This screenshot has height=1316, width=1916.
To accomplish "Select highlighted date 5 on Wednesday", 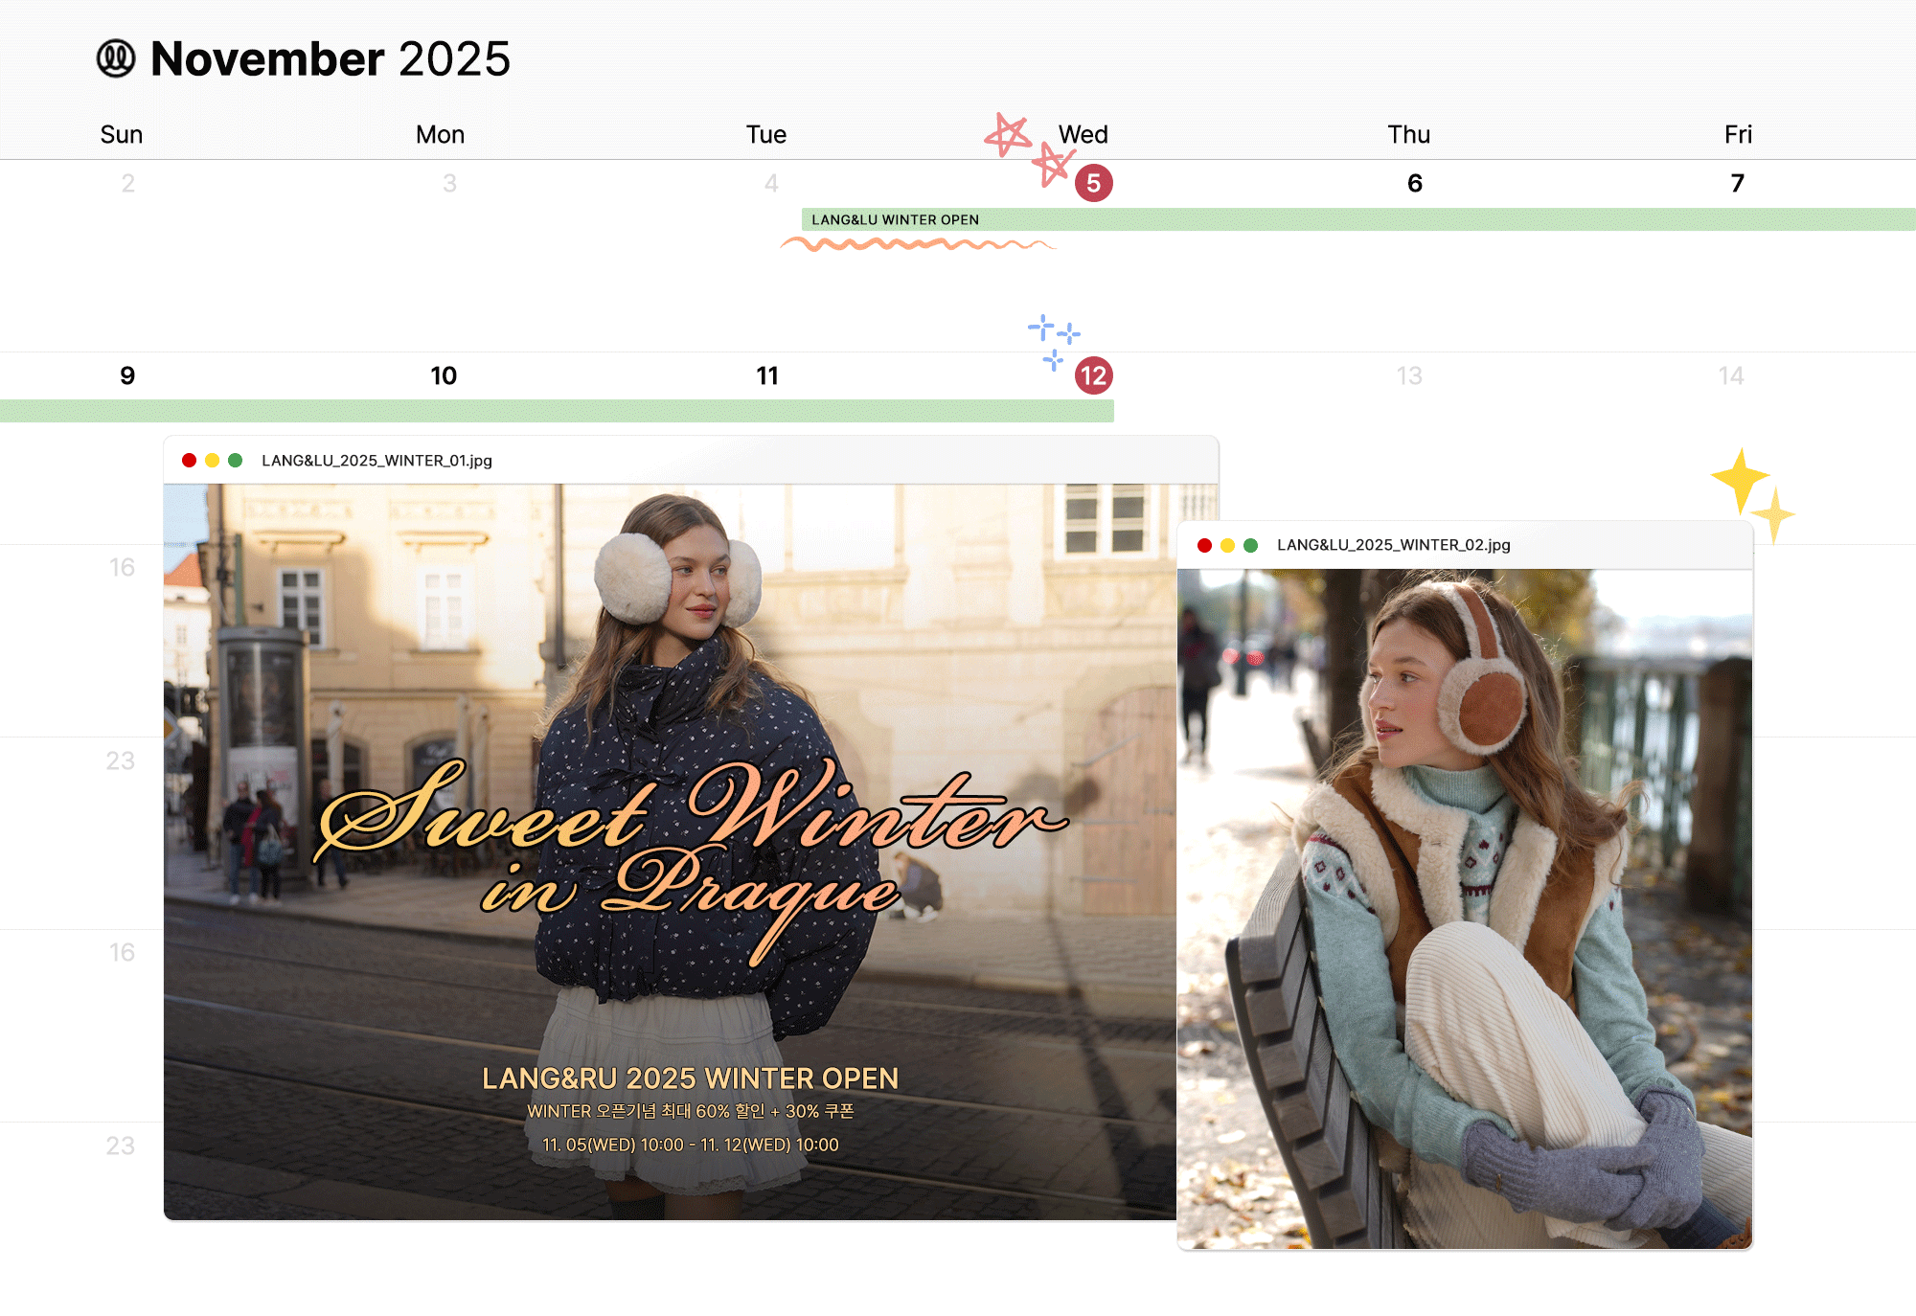I will (1093, 183).
